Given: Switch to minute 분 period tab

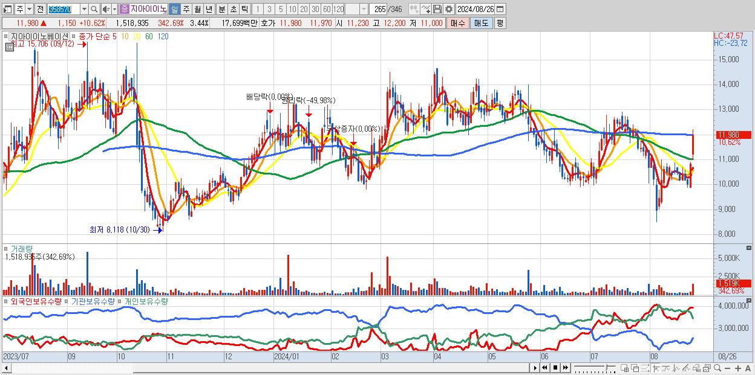Looking at the screenshot, I should point(221,9).
